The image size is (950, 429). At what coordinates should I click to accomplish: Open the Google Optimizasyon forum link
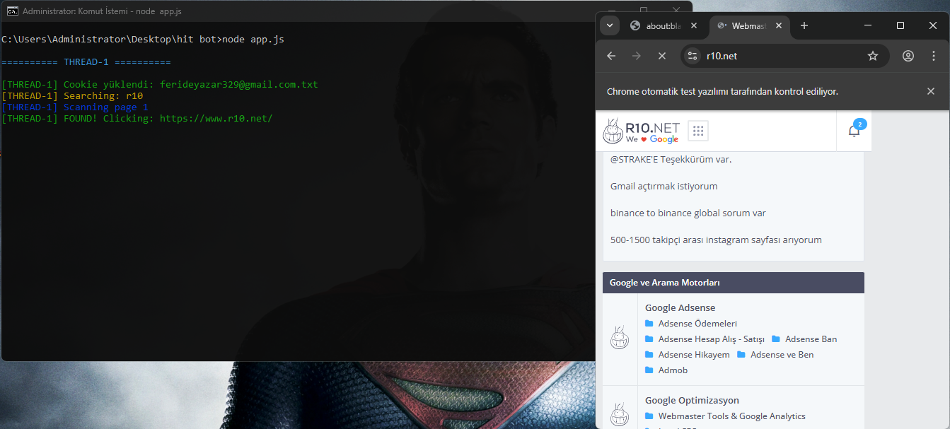pos(691,400)
